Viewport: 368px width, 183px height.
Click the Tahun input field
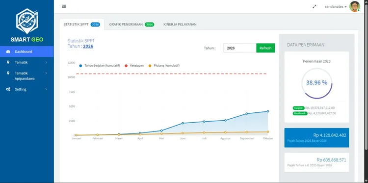point(239,48)
